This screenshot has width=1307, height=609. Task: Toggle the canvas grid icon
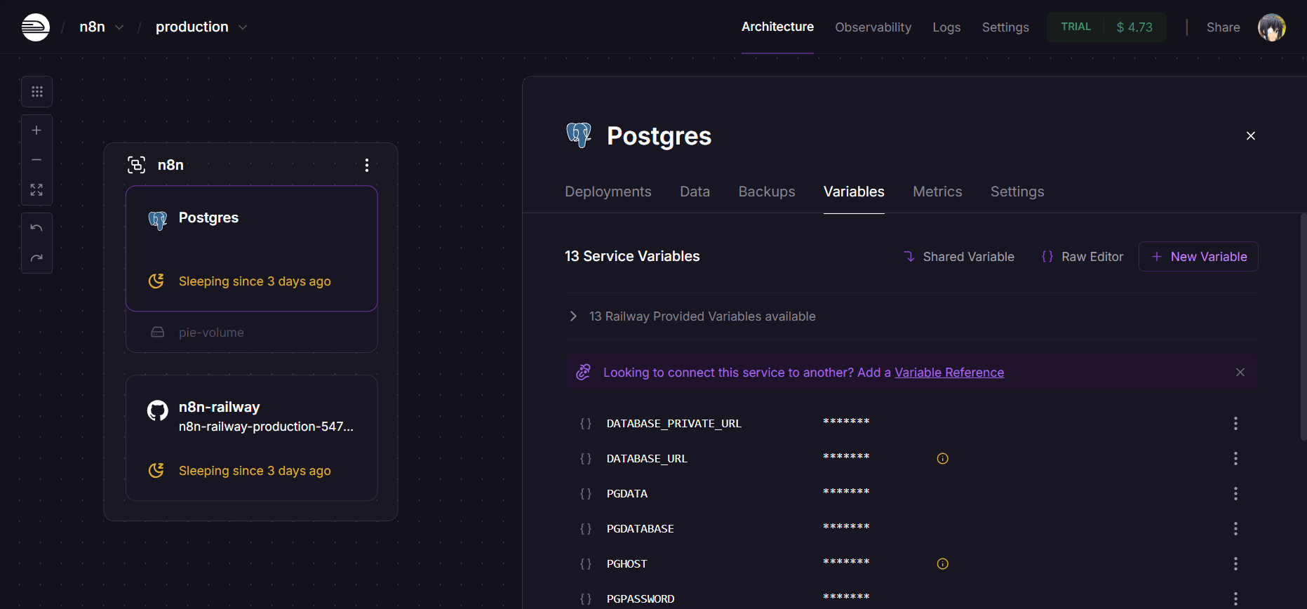36,92
